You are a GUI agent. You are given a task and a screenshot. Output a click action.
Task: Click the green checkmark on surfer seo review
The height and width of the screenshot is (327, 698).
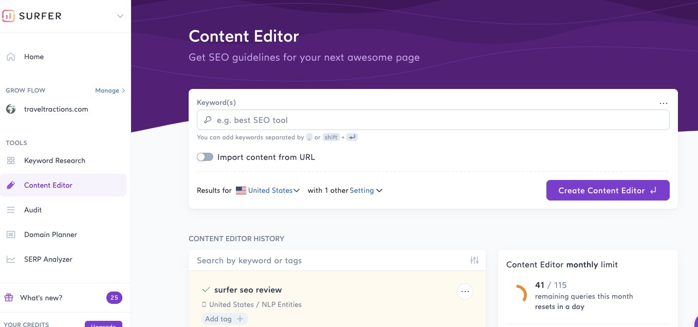point(206,289)
